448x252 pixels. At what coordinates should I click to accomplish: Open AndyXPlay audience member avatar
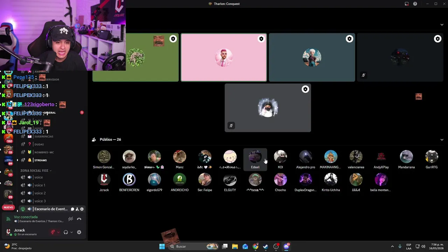(381, 157)
